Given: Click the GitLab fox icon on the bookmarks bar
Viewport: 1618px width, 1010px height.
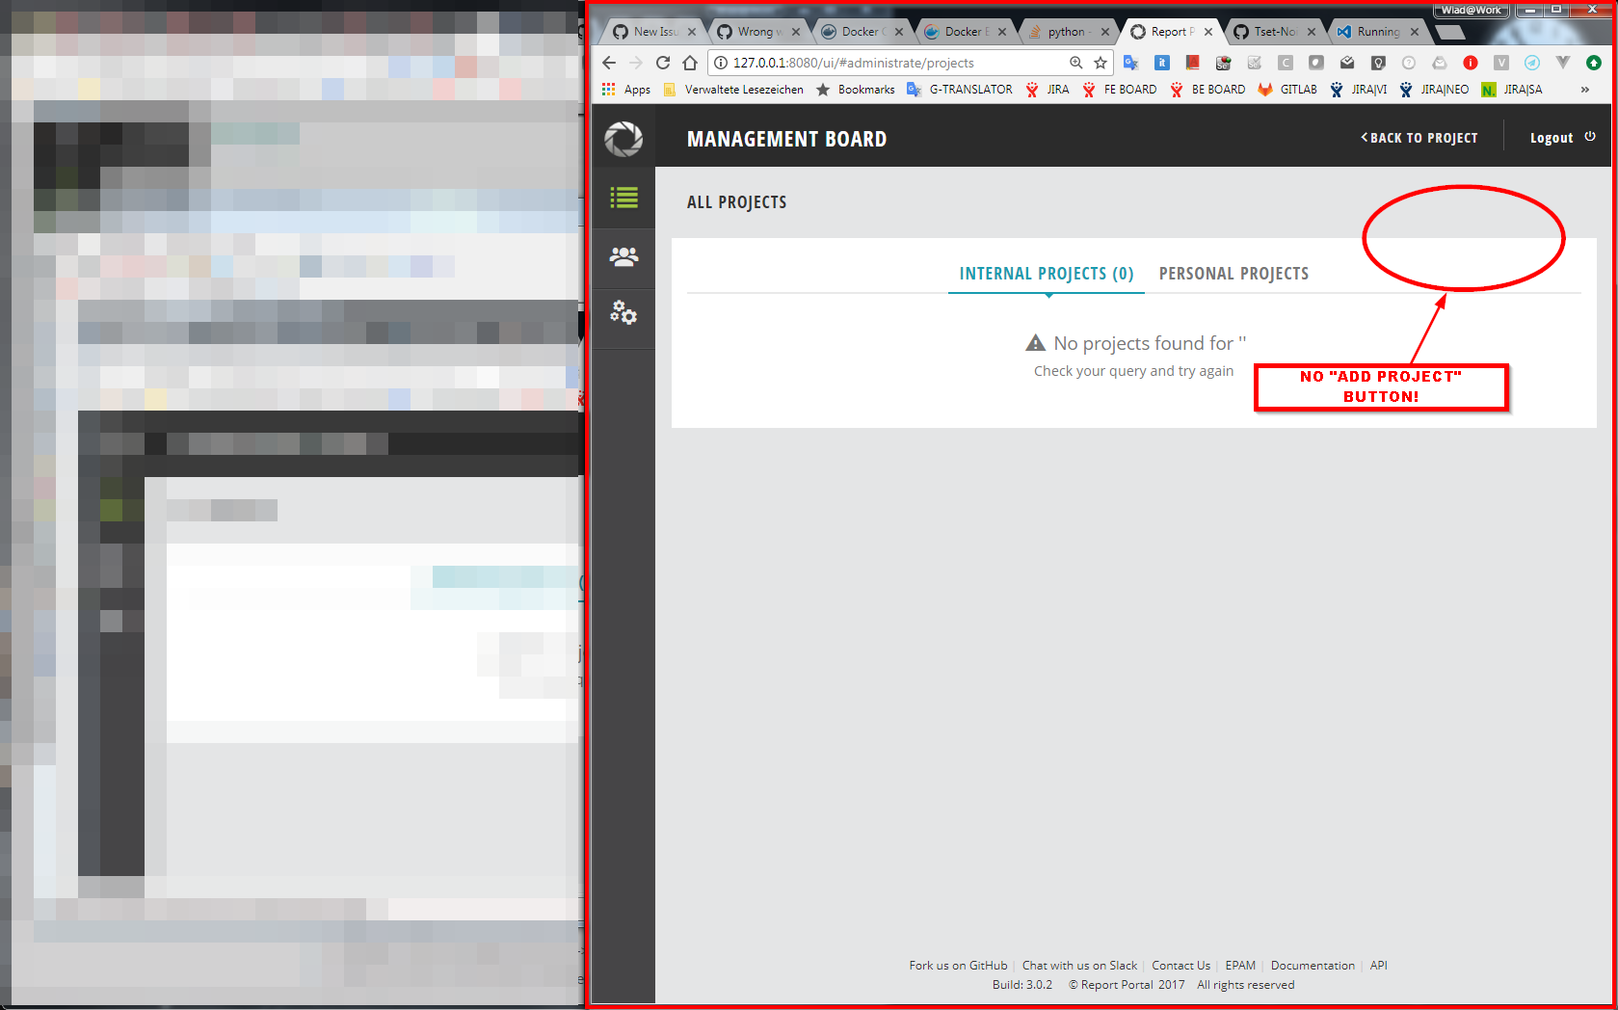Looking at the screenshot, I should pos(1264,89).
